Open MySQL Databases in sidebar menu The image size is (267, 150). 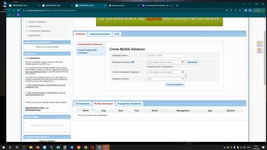tap(37, 22)
